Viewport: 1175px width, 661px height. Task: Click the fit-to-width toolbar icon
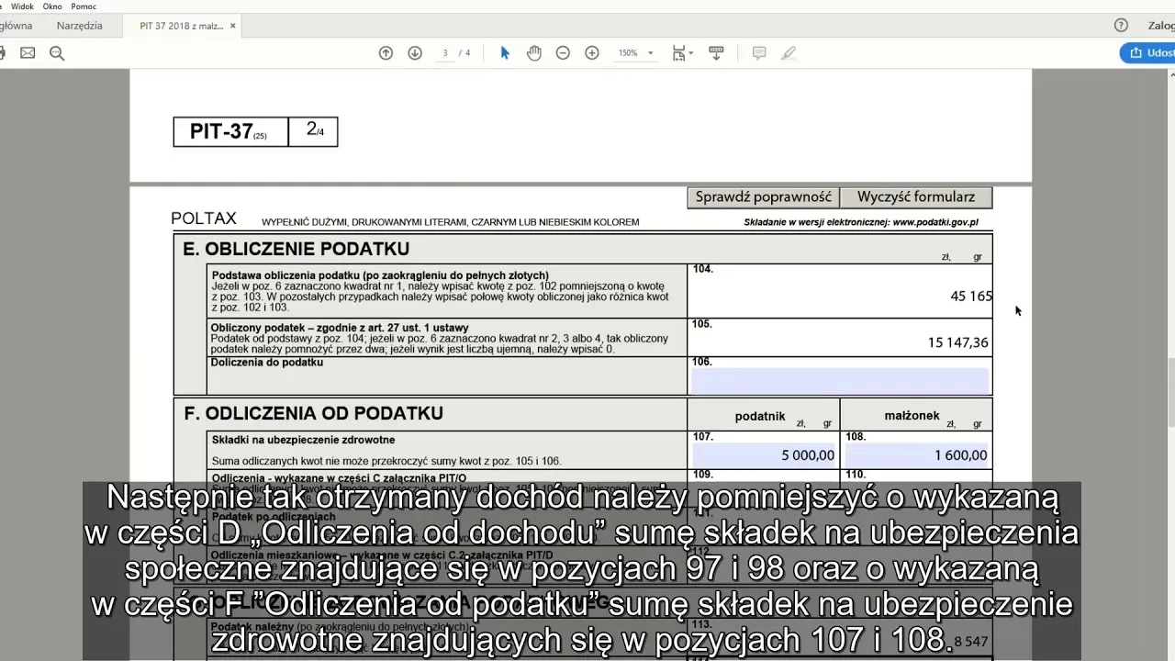[x=679, y=52]
